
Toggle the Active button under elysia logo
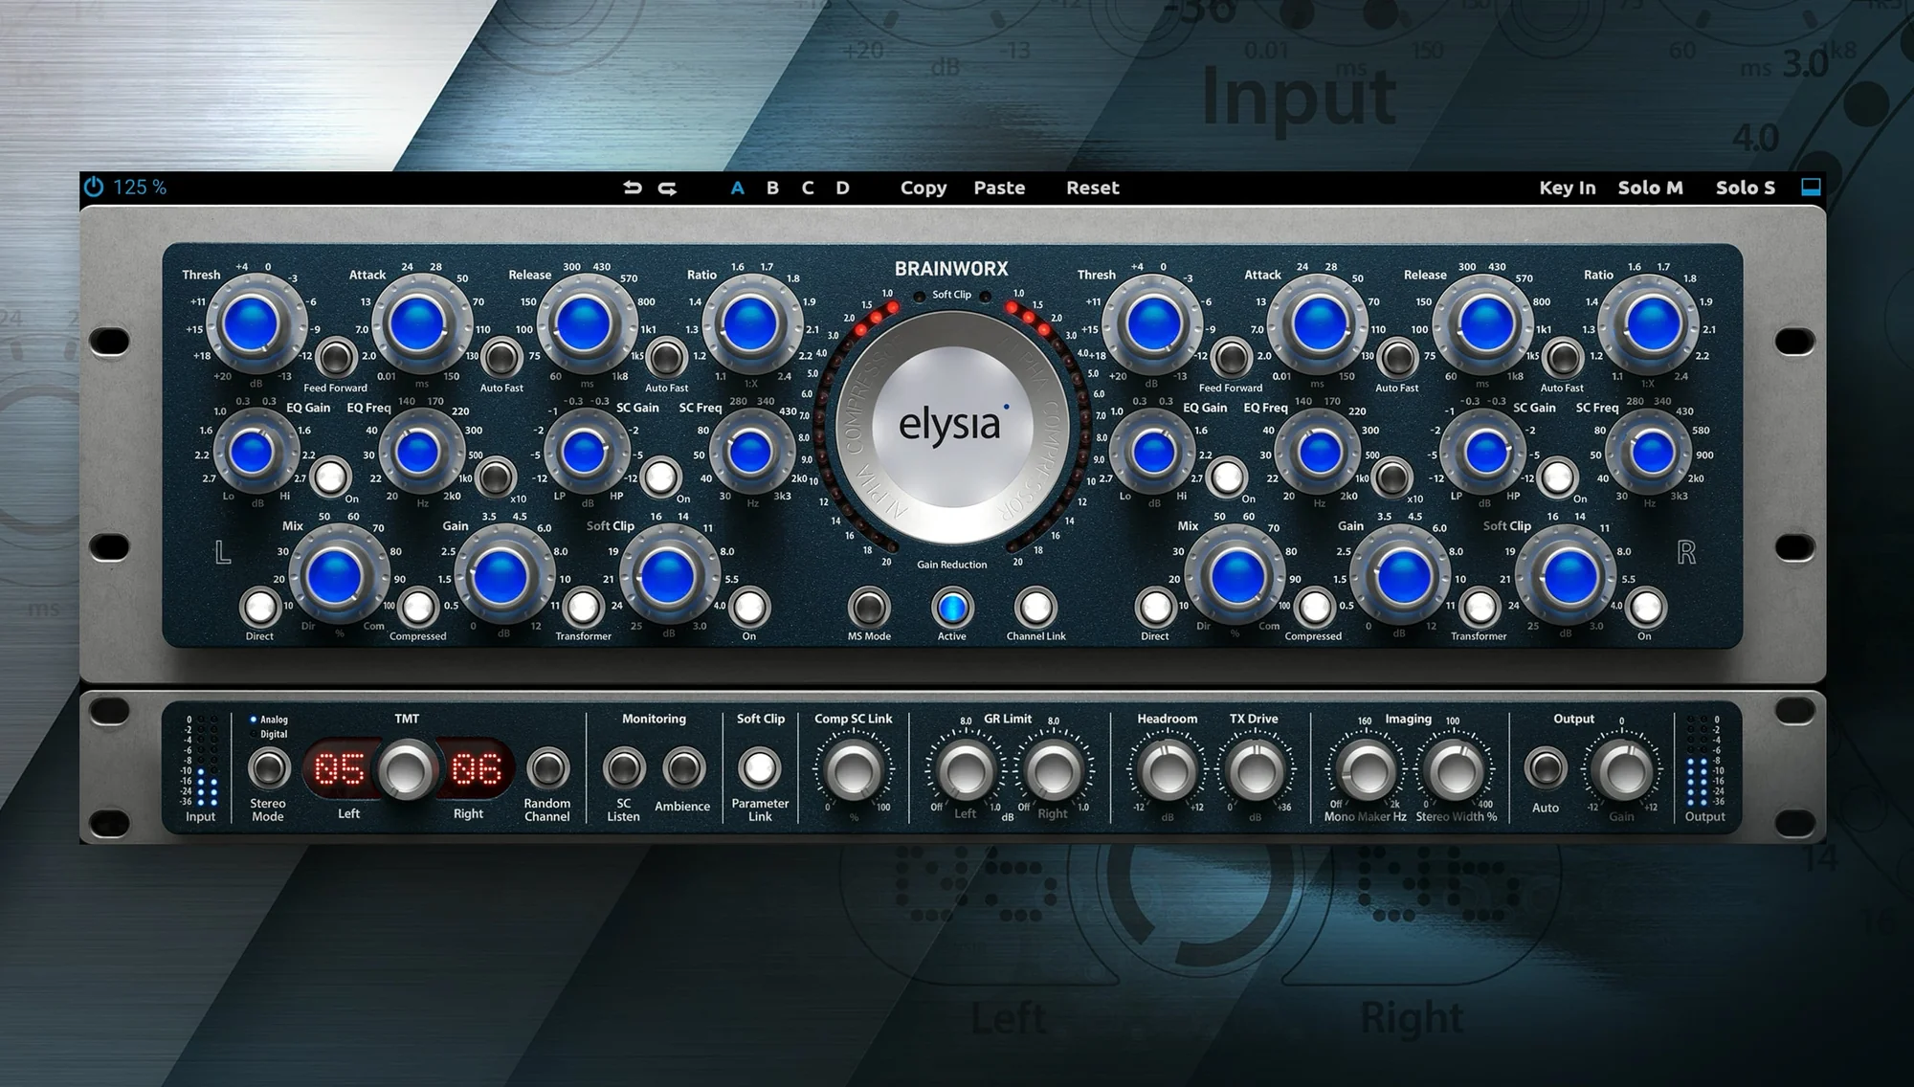click(x=951, y=608)
